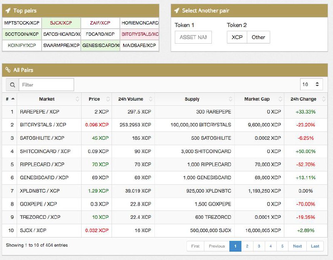Click the 39.019 XCP volume value

(138, 191)
